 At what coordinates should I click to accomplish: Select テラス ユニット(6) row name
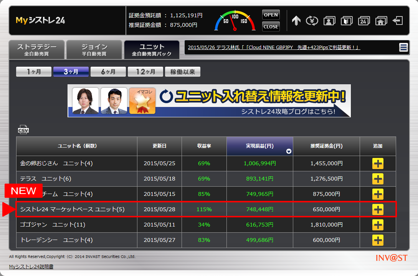(x=46, y=179)
